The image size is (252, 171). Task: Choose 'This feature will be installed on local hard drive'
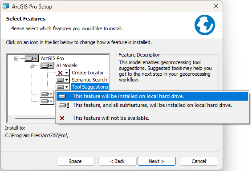tap(152, 96)
